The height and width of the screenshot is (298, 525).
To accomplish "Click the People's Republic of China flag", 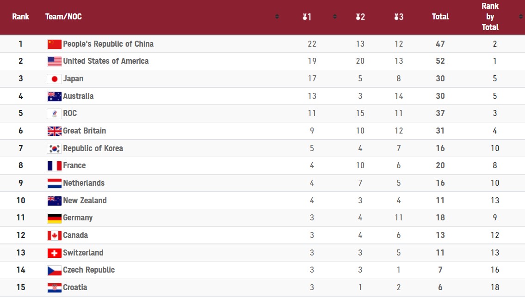I will [54, 44].
